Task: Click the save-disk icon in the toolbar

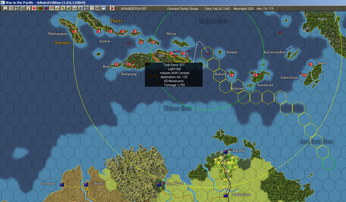Action: pos(5,8)
